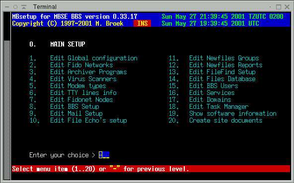Choose Edit TTY lines info

[x=83, y=92]
